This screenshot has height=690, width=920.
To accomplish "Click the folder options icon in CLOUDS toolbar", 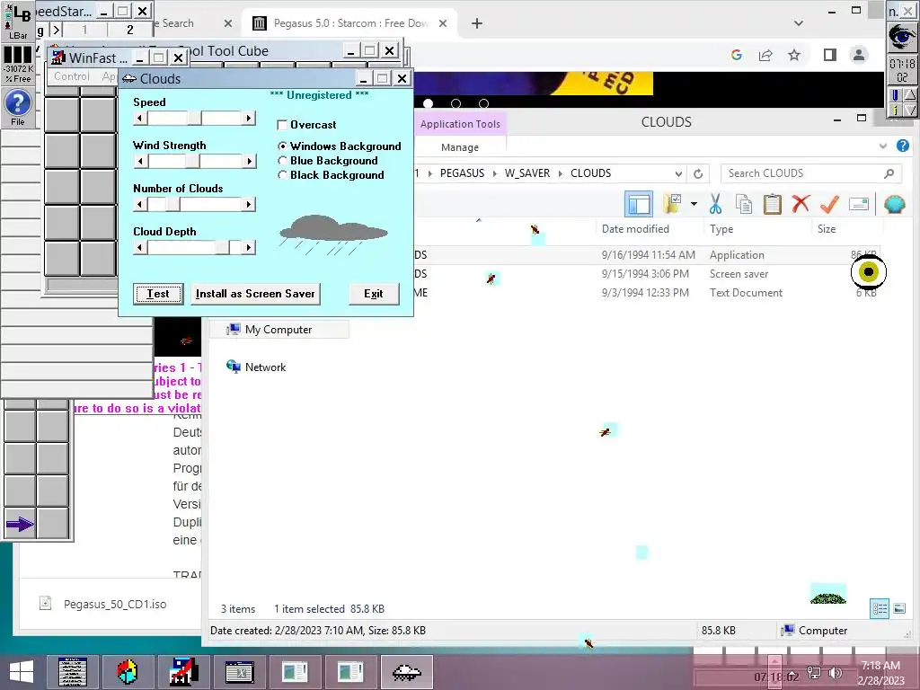I will pos(672,204).
